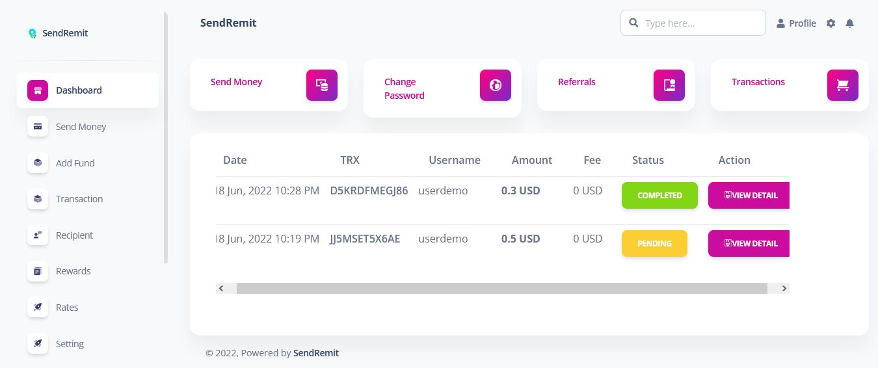
Task: Open the Profile link in the header
Action: (x=796, y=23)
